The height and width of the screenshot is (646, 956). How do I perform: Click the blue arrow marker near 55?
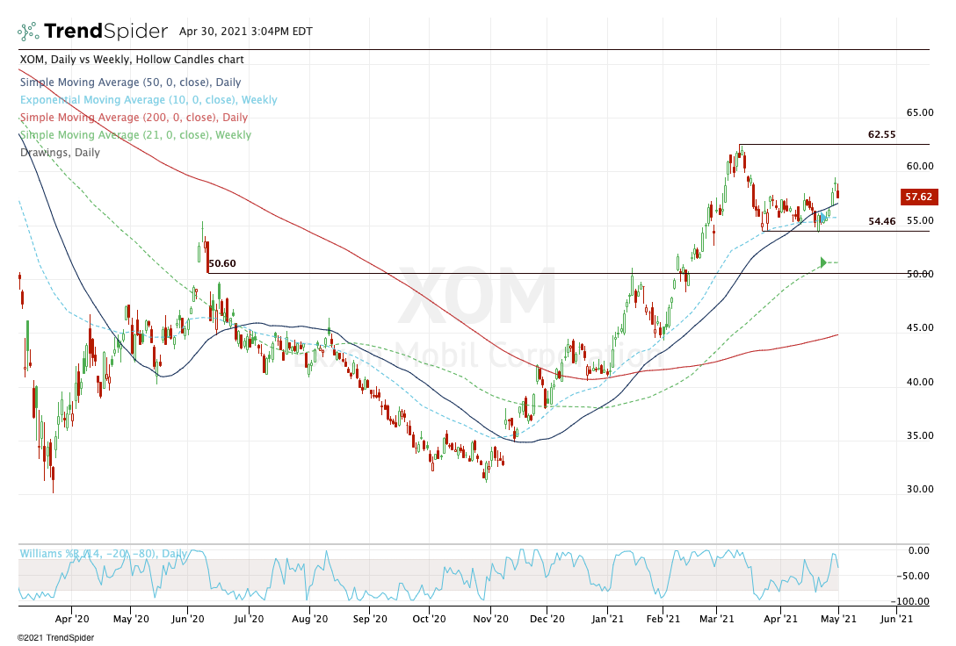pos(823,218)
